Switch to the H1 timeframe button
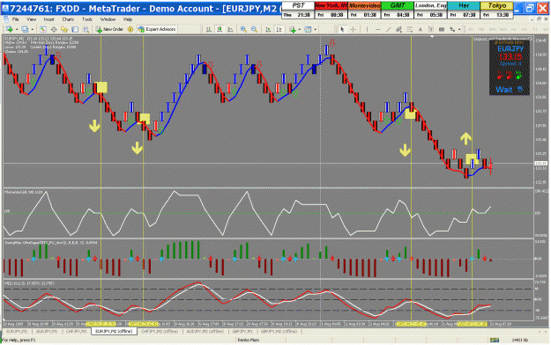 point(513,29)
